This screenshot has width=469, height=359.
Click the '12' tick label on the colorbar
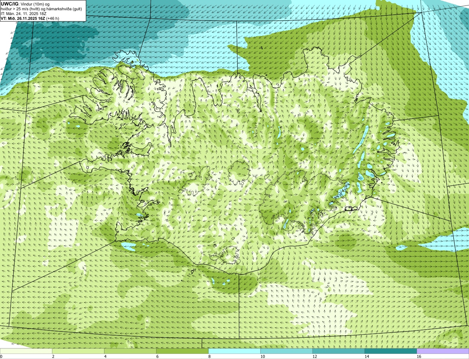(x=314, y=356)
